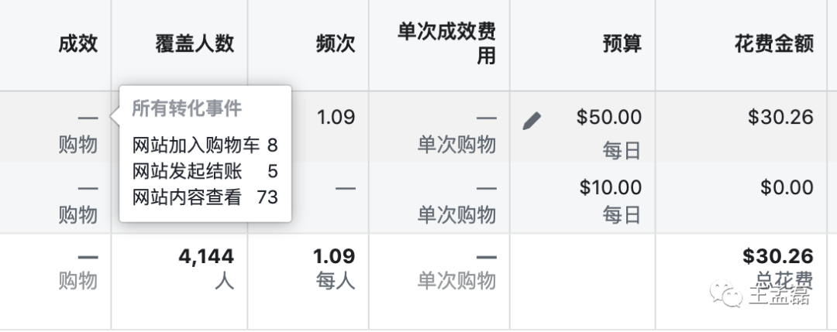The width and height of the screenshot is (837, 332).
Task: Click the pencil edit budget icon
Action: (x=532, y=121)
